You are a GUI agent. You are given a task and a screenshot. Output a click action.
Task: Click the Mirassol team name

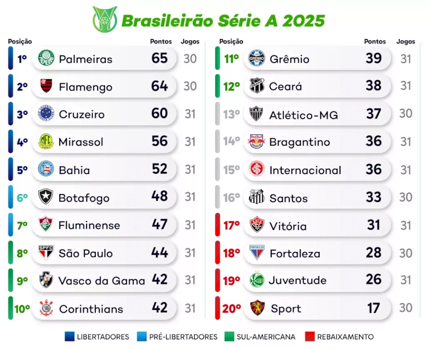81,142
